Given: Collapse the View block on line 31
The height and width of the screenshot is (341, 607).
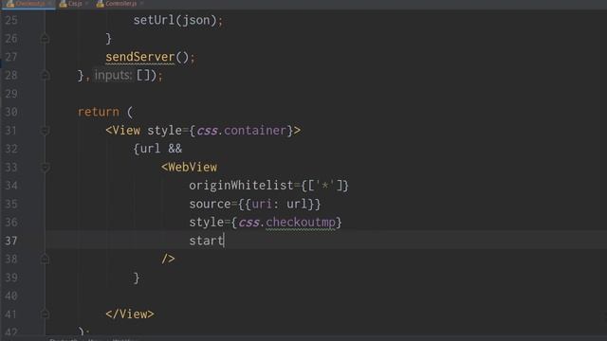Looking at the screenshot, I should point(45,131).
